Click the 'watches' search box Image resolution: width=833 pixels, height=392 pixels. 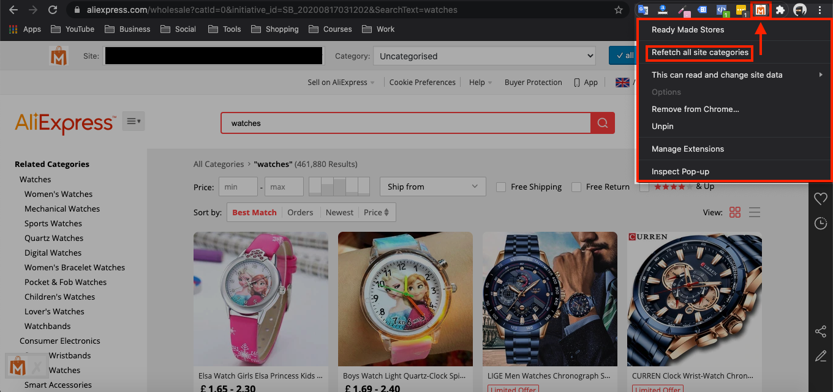click(x=406, y=123)
